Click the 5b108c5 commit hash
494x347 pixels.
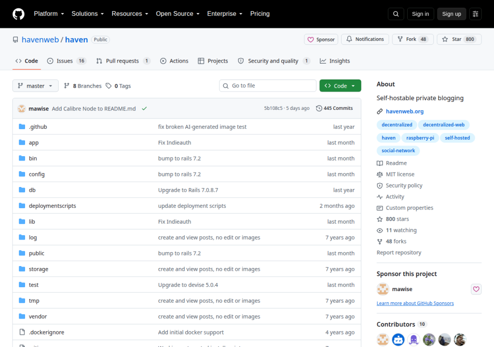(x=273, y=108)
